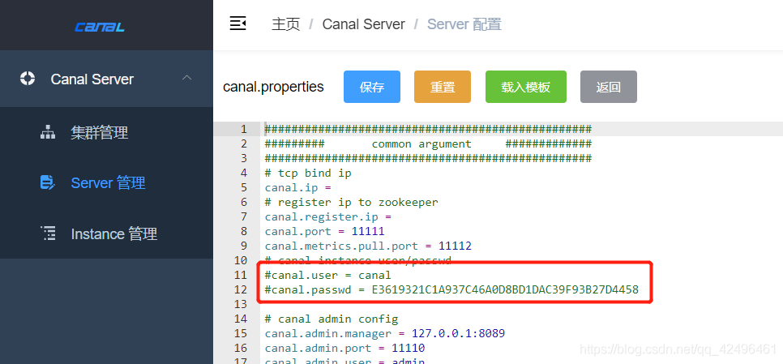Select Server 管理 menu item
This screenshot has height=364, width=783.
(x=106, y=182)
